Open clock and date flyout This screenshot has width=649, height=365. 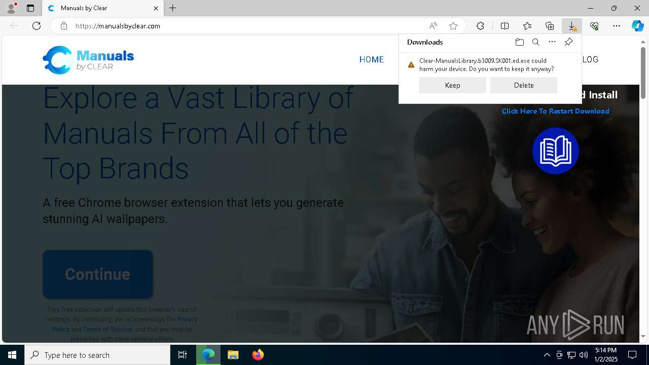[x=605, y=355]
